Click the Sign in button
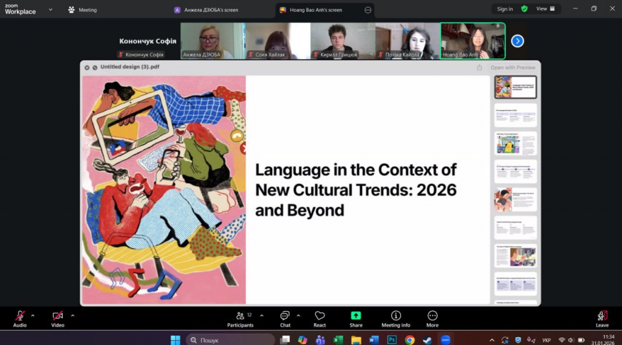This screenshot has height=345, width=622. [504, 9]
